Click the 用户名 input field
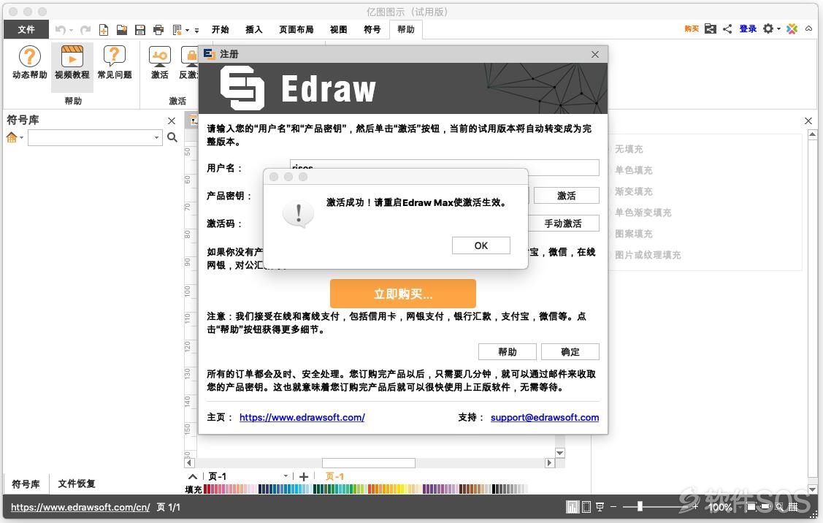 click(445, 167)
